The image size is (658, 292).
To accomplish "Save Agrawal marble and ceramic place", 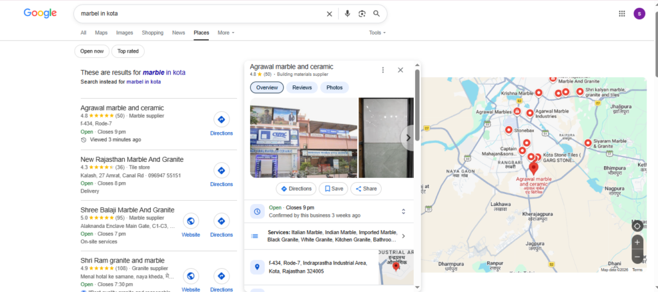I will tap(333, 189).
